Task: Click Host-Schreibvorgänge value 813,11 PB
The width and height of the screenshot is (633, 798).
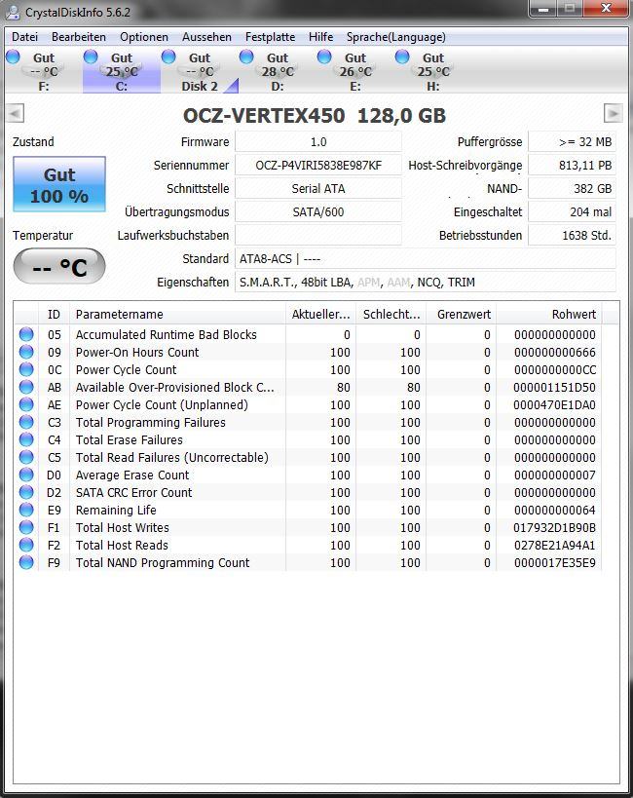Action: (572, 166)
